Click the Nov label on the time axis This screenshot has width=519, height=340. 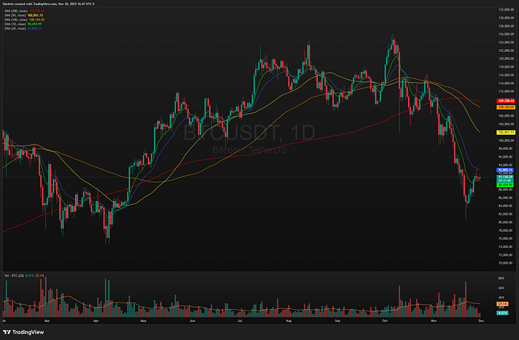[434, 321]
